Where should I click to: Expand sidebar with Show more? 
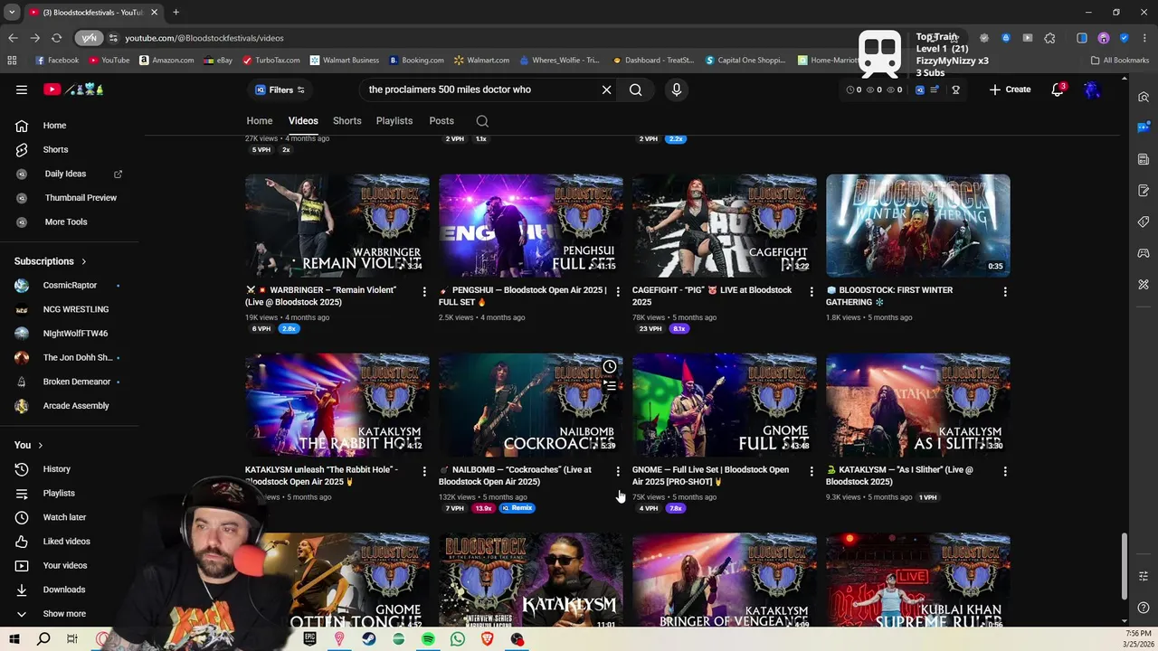pos(64,614)
